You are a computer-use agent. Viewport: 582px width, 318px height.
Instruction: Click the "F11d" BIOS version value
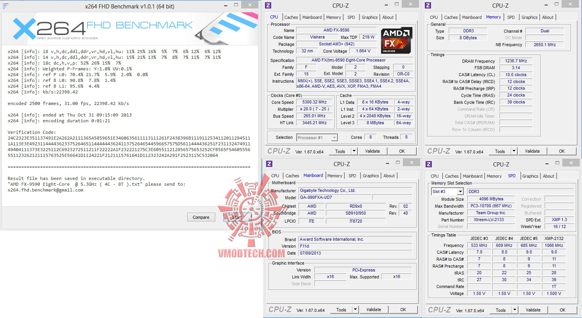coord(355,246)
